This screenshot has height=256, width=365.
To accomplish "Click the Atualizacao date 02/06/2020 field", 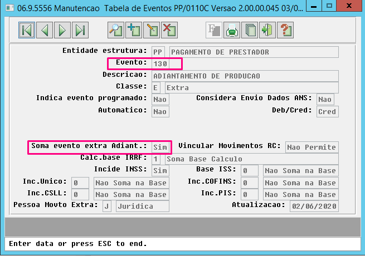I will (314, 206).
